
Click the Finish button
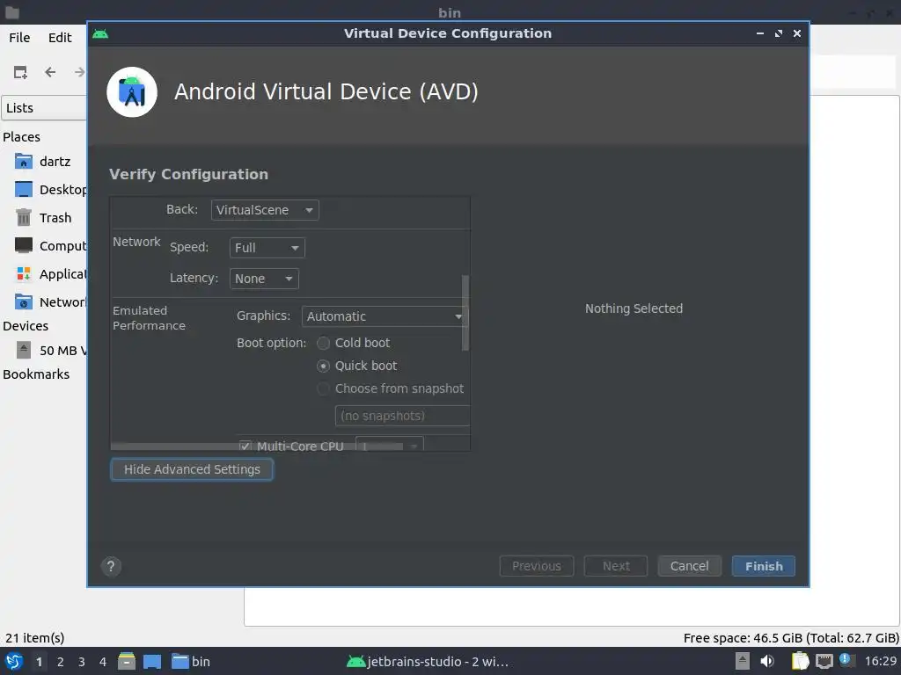pyautogui.click(x=764, y=567)
